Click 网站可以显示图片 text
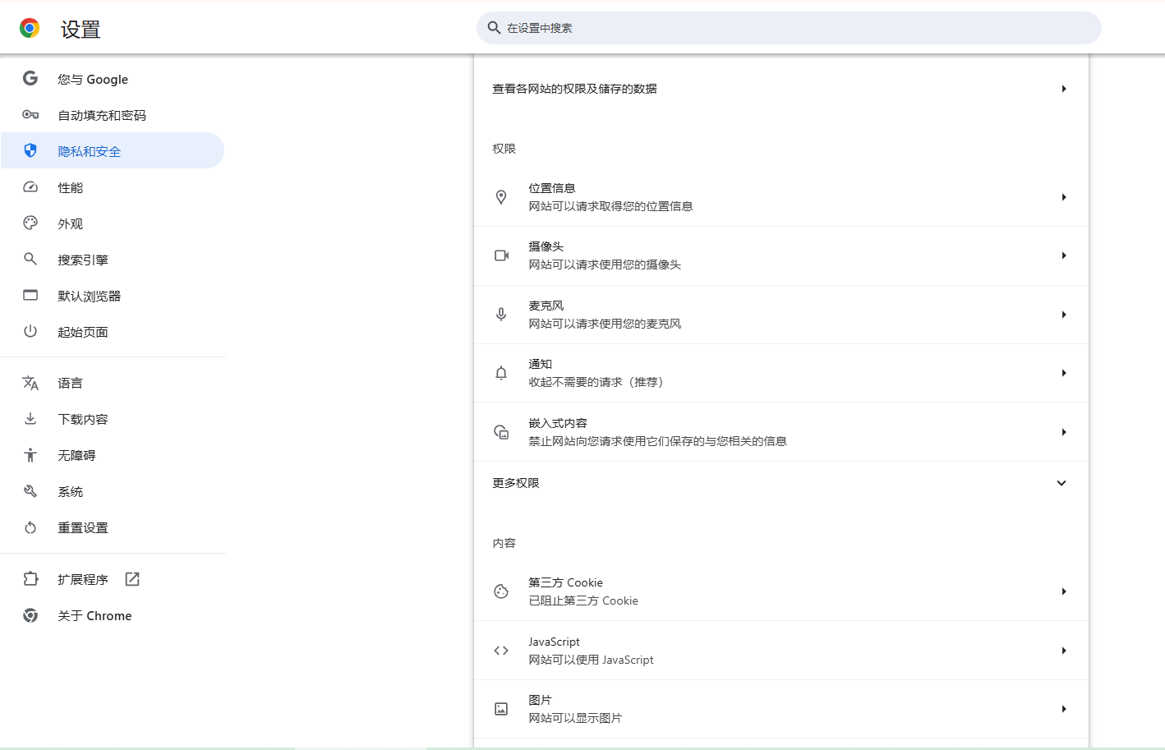Screen dimensions: 1165x750 [575, 718]
